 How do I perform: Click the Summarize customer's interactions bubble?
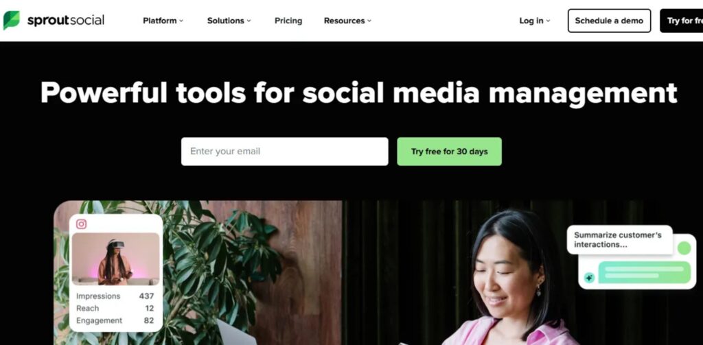coord(620,239)
